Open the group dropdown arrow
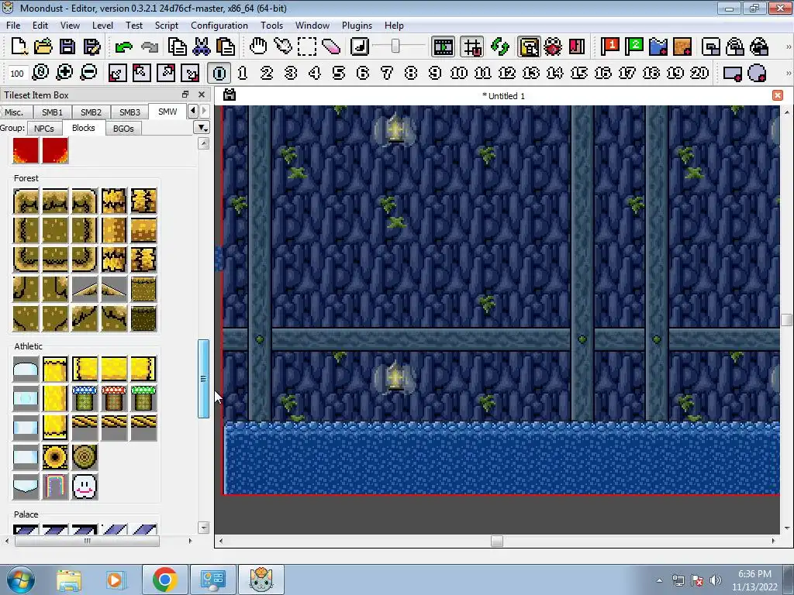Image resolution: width=794 pixels, height=595 pixels. click(202, 128)
